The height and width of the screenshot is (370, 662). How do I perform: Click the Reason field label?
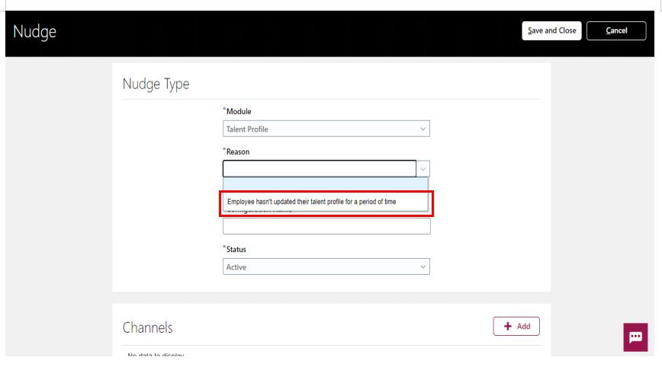(238, 152)
